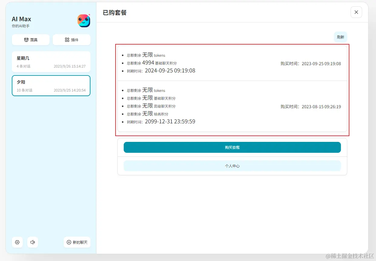376x261 pixels.
Task: Select the 星期几 chat in sidebar
Action: pyautogui.click(x=51, y=62)
